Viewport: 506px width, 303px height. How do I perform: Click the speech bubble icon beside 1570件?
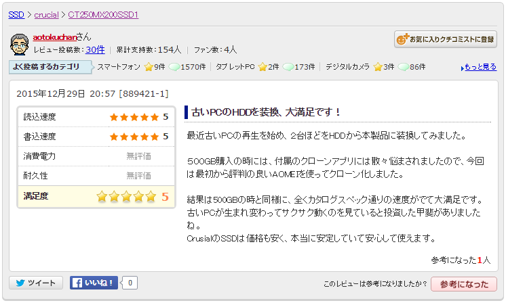pyautogui.click(x=174, y=67)
